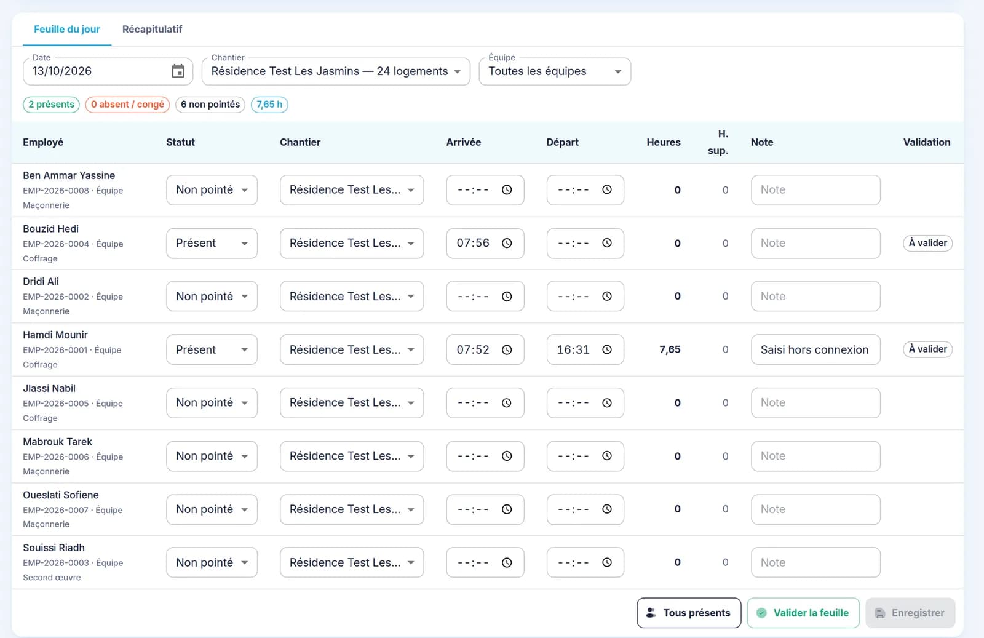Click the '6 non pointés' summary chip
This screenshot has width=984, height=638.
click(210, 105)
